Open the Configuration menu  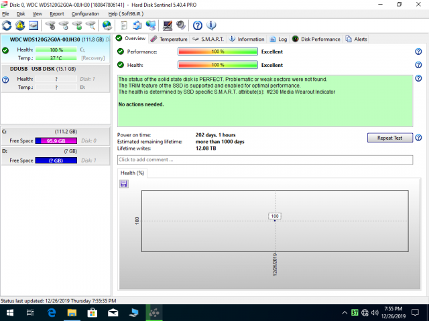tap(85, 13)
